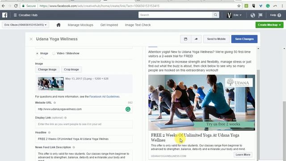Click UDANAYOGAWELLNESS.COM in ad preview
This screenshot has height=161, width=286.
pyautogui.click(x=168, y=156)
